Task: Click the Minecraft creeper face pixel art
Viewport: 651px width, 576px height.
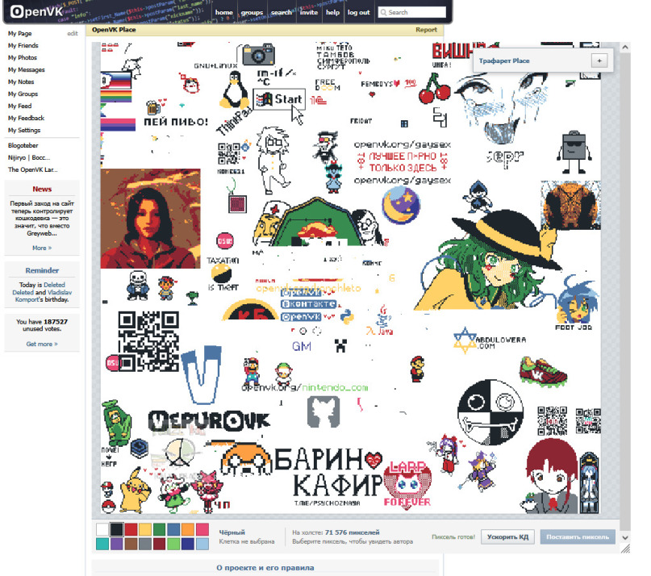Action: point(341,345)
